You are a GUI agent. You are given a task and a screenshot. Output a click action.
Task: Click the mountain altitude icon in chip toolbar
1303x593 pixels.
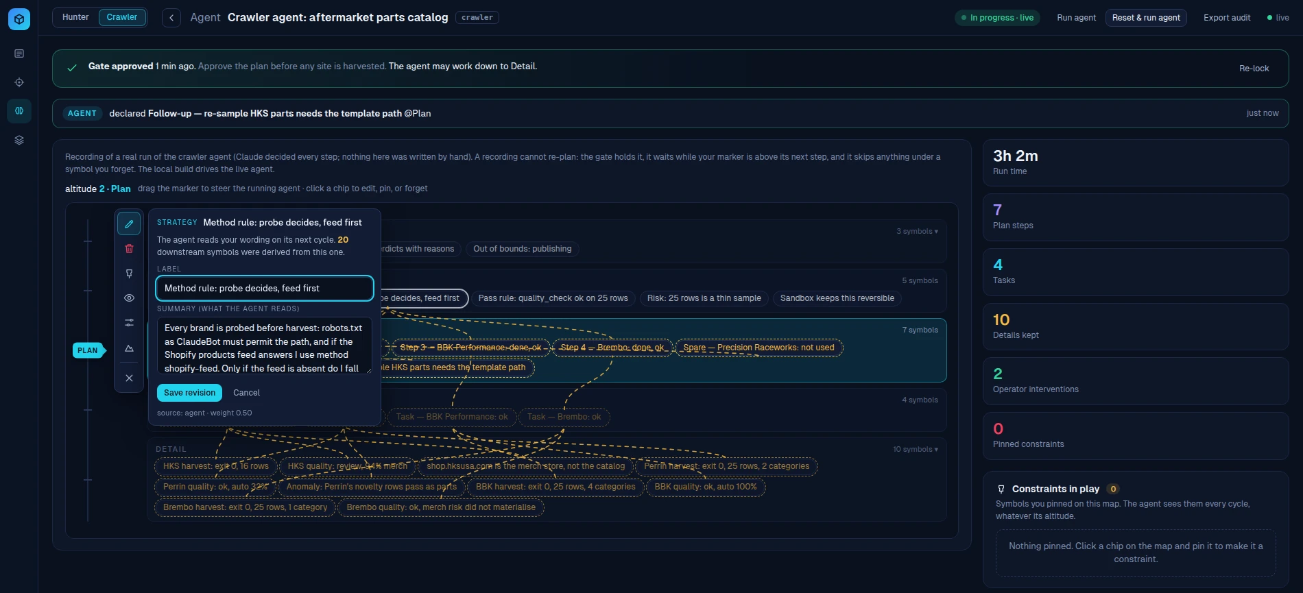tap(129, 348)
